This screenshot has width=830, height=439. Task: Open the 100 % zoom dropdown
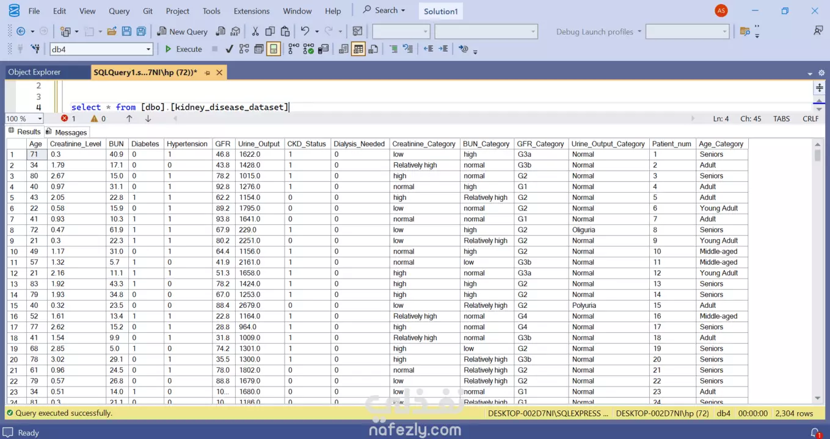point(40,119)
